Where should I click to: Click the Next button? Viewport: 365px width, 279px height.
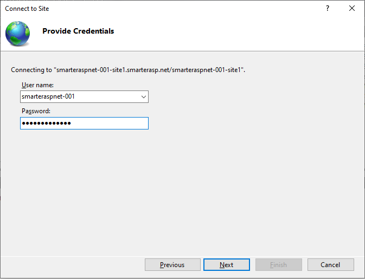(227, 264)
